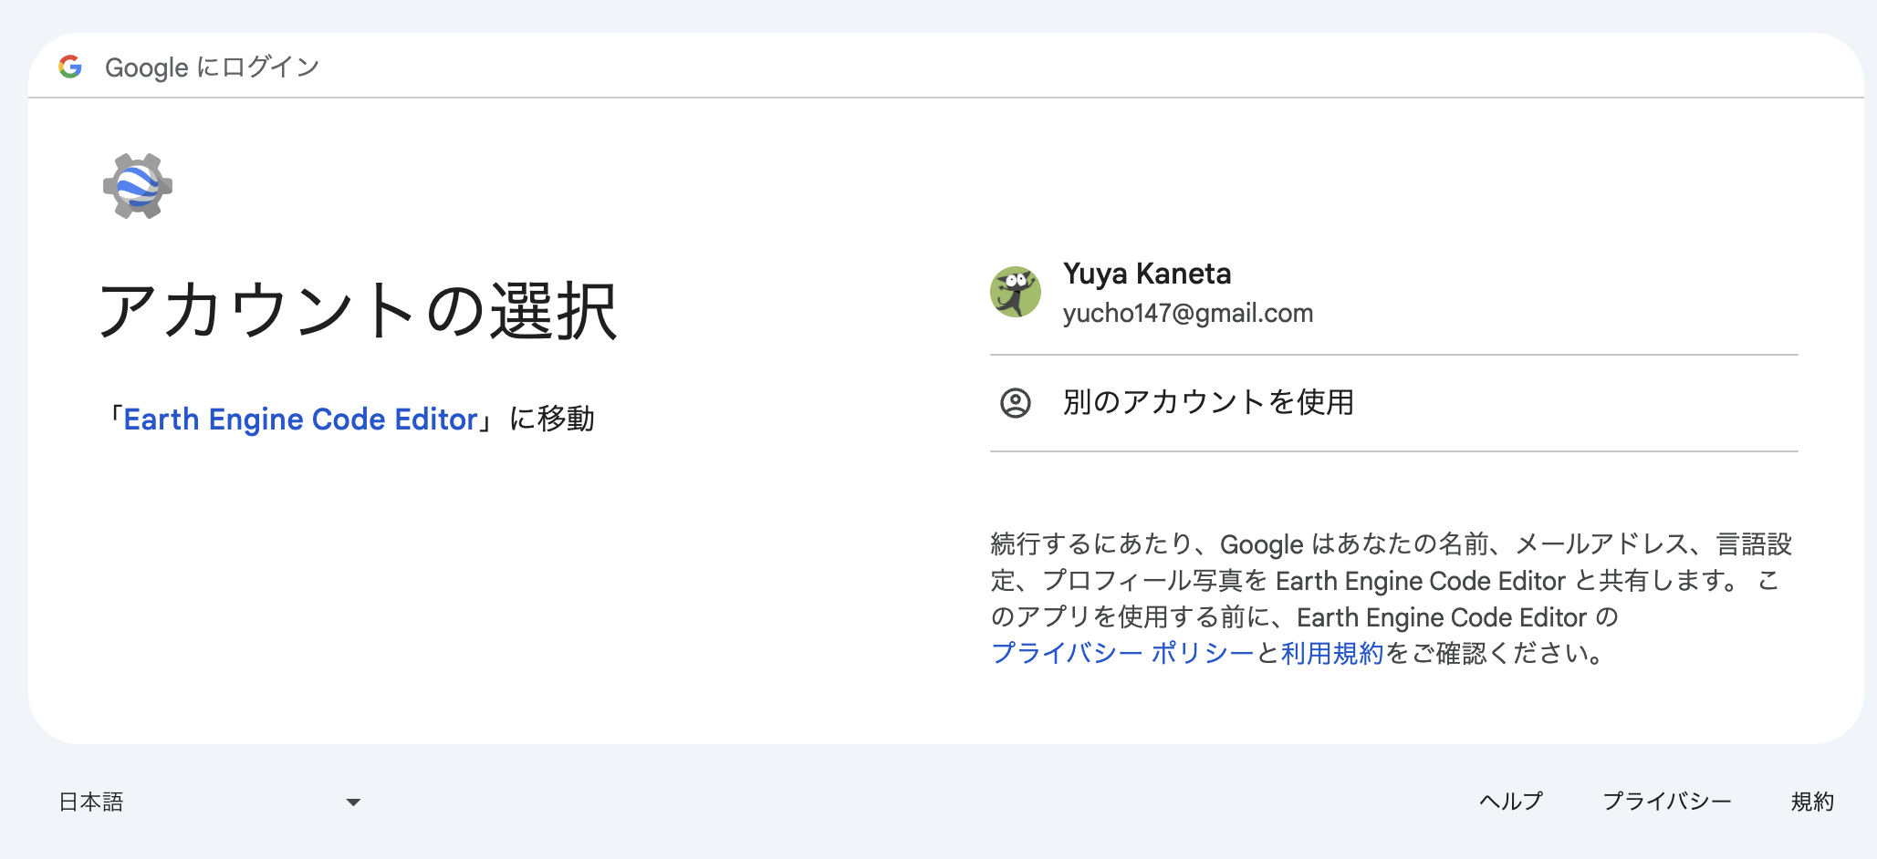
Task: Open the 利用規約 link
Action: 1332,653
